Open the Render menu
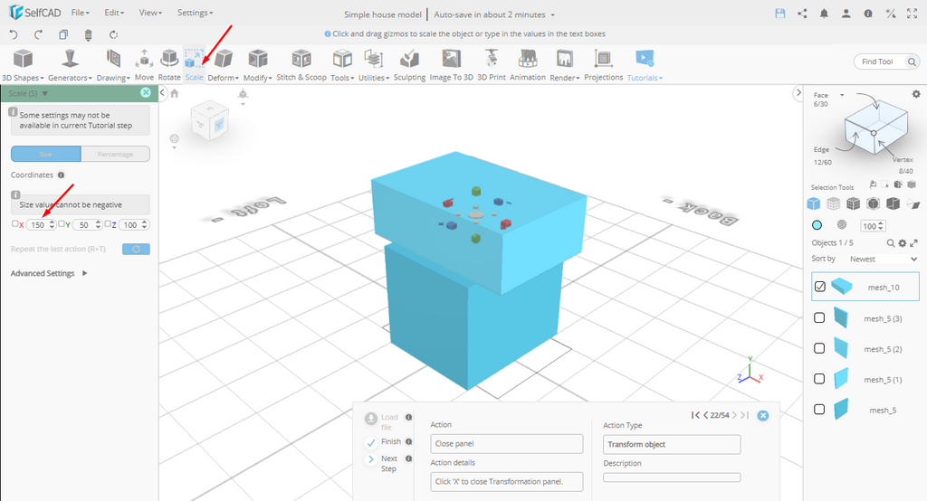Screen dimensions: 927x501 pos(565,65)
